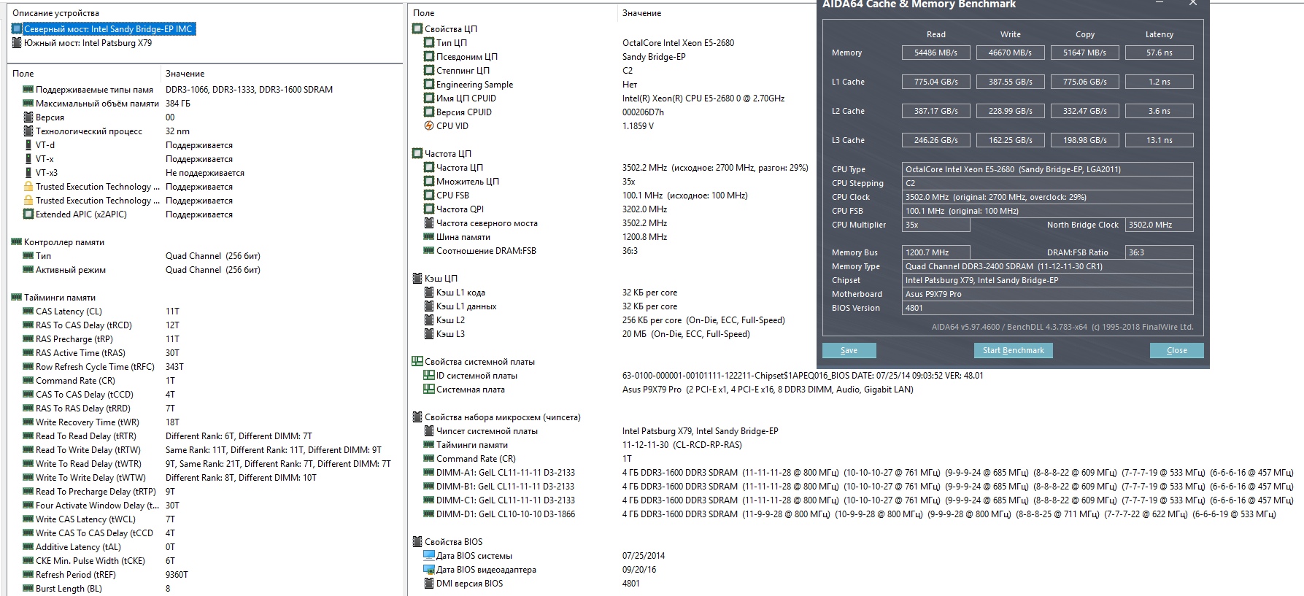Click the monitor icon beside Дата BIOS видеоадаптера
The width and height of the screenshot is (1304, 596).
[429, 570]
